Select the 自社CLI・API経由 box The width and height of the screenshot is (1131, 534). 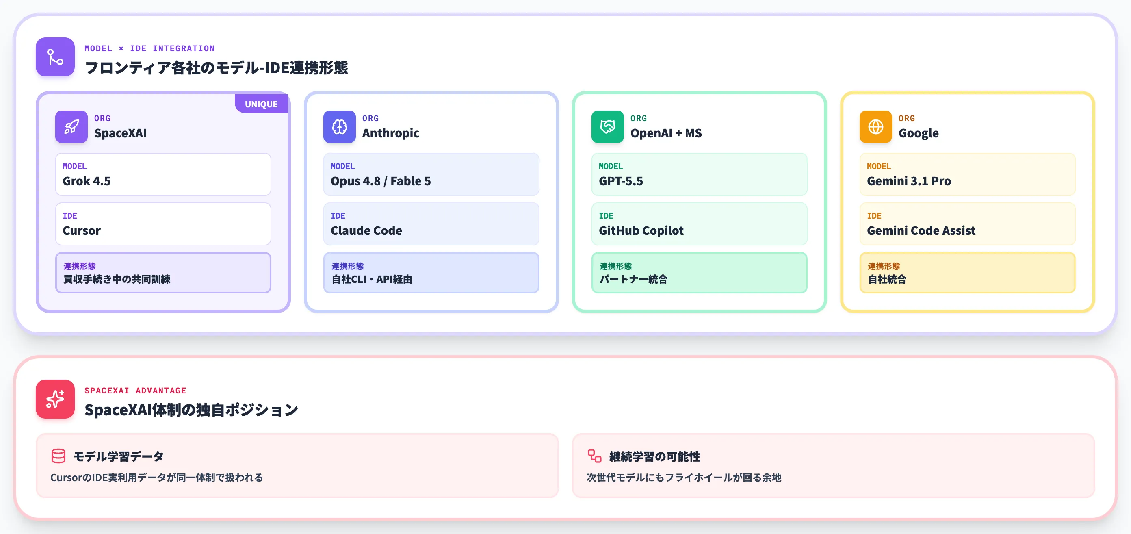(x=431, y=273)
